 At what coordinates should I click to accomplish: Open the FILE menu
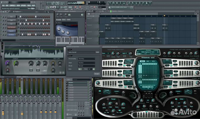coord(3,6)
